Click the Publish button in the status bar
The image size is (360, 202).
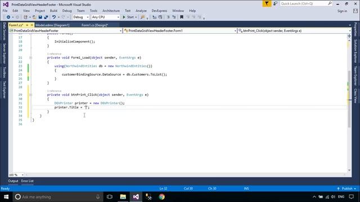tap(346, 189)
